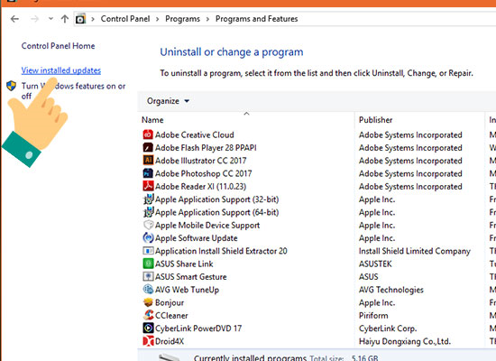Select AVG Web TuneUp name

187,290
